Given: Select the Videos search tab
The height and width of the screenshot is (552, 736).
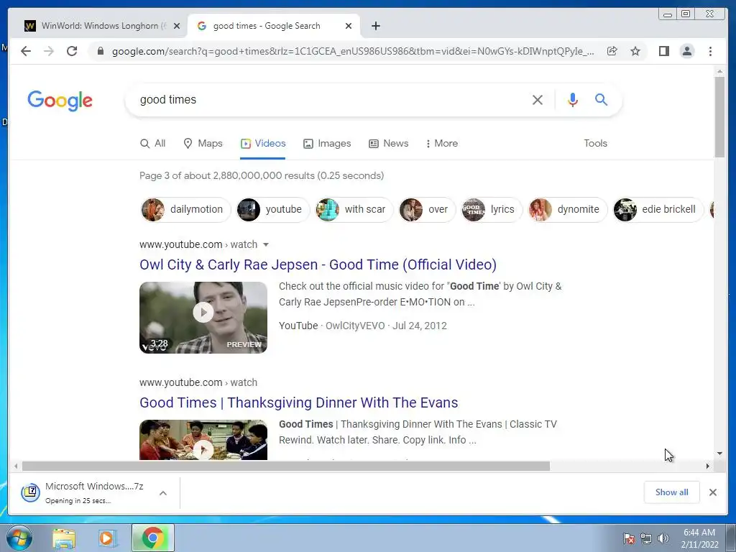Looking at the screenshot, I should click(263, 143).
